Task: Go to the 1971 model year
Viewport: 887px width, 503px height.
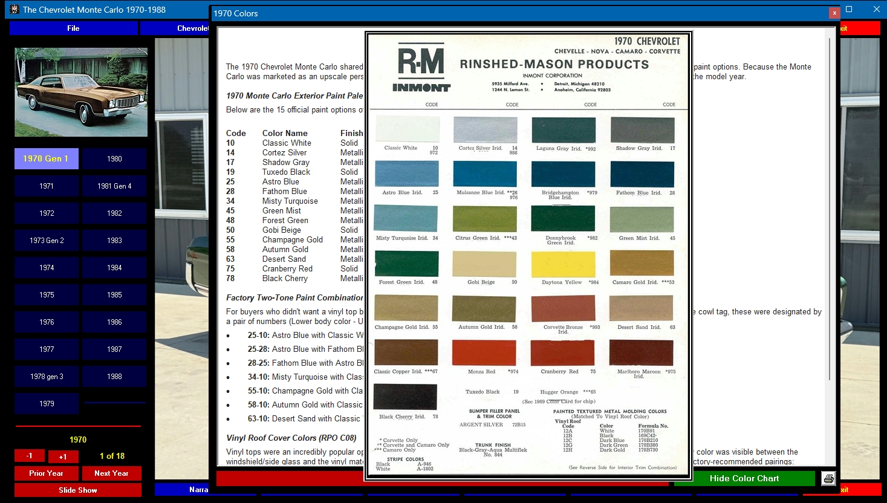Action: pyautogui.click(x=47, y=186)
